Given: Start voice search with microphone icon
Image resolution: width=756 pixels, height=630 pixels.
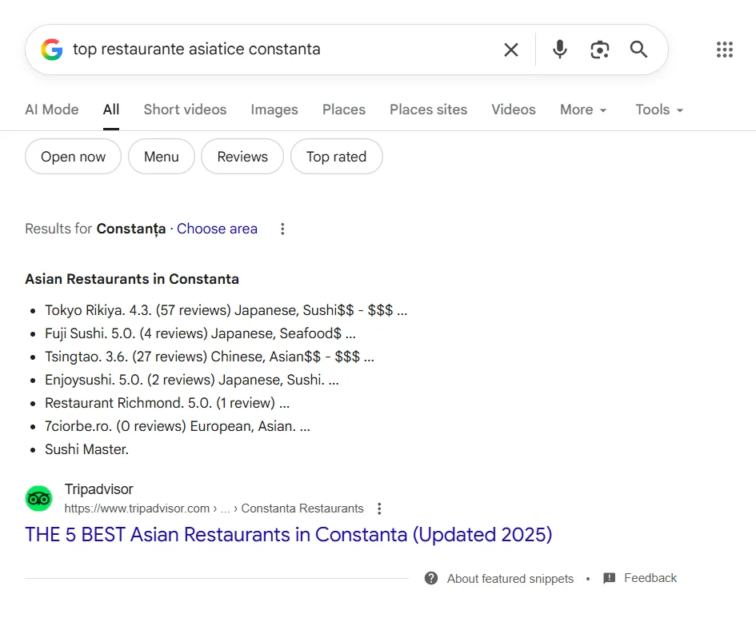Looking at the screenshot, I should tap(560, 49).
